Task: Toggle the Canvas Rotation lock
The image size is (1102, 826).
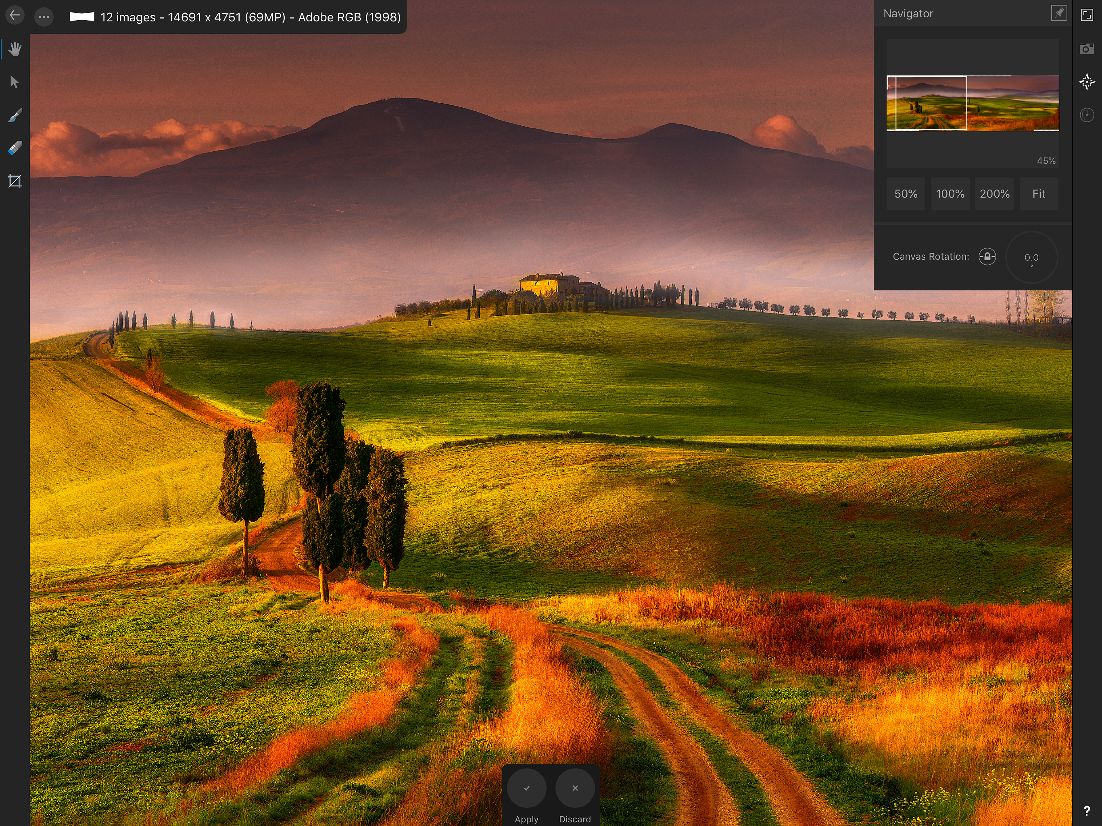Action: pos(987,257)
